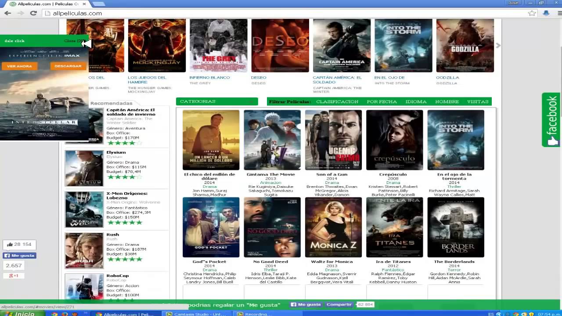
Task: Switch to Camtasia Studio taskbar item
Action: [197, 314]
